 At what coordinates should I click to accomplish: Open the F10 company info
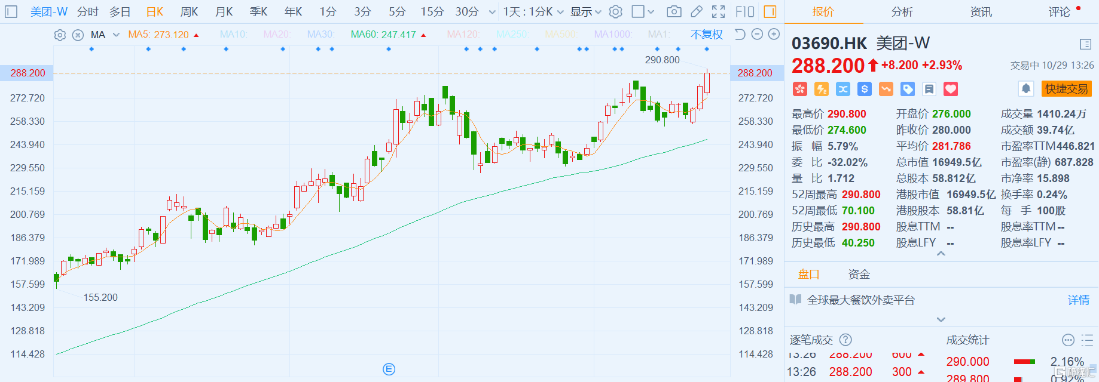[745, 11]
